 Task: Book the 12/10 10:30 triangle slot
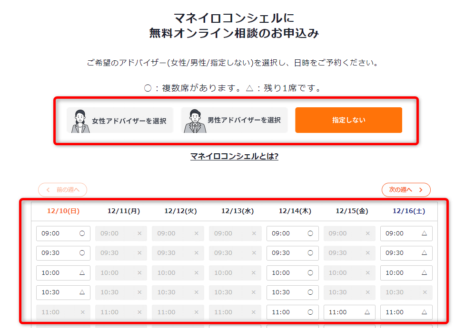pyautogui.click(x=63, y=292)
